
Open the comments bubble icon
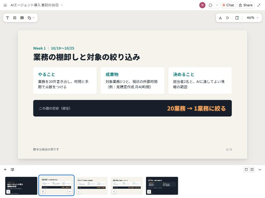(211, 5)
